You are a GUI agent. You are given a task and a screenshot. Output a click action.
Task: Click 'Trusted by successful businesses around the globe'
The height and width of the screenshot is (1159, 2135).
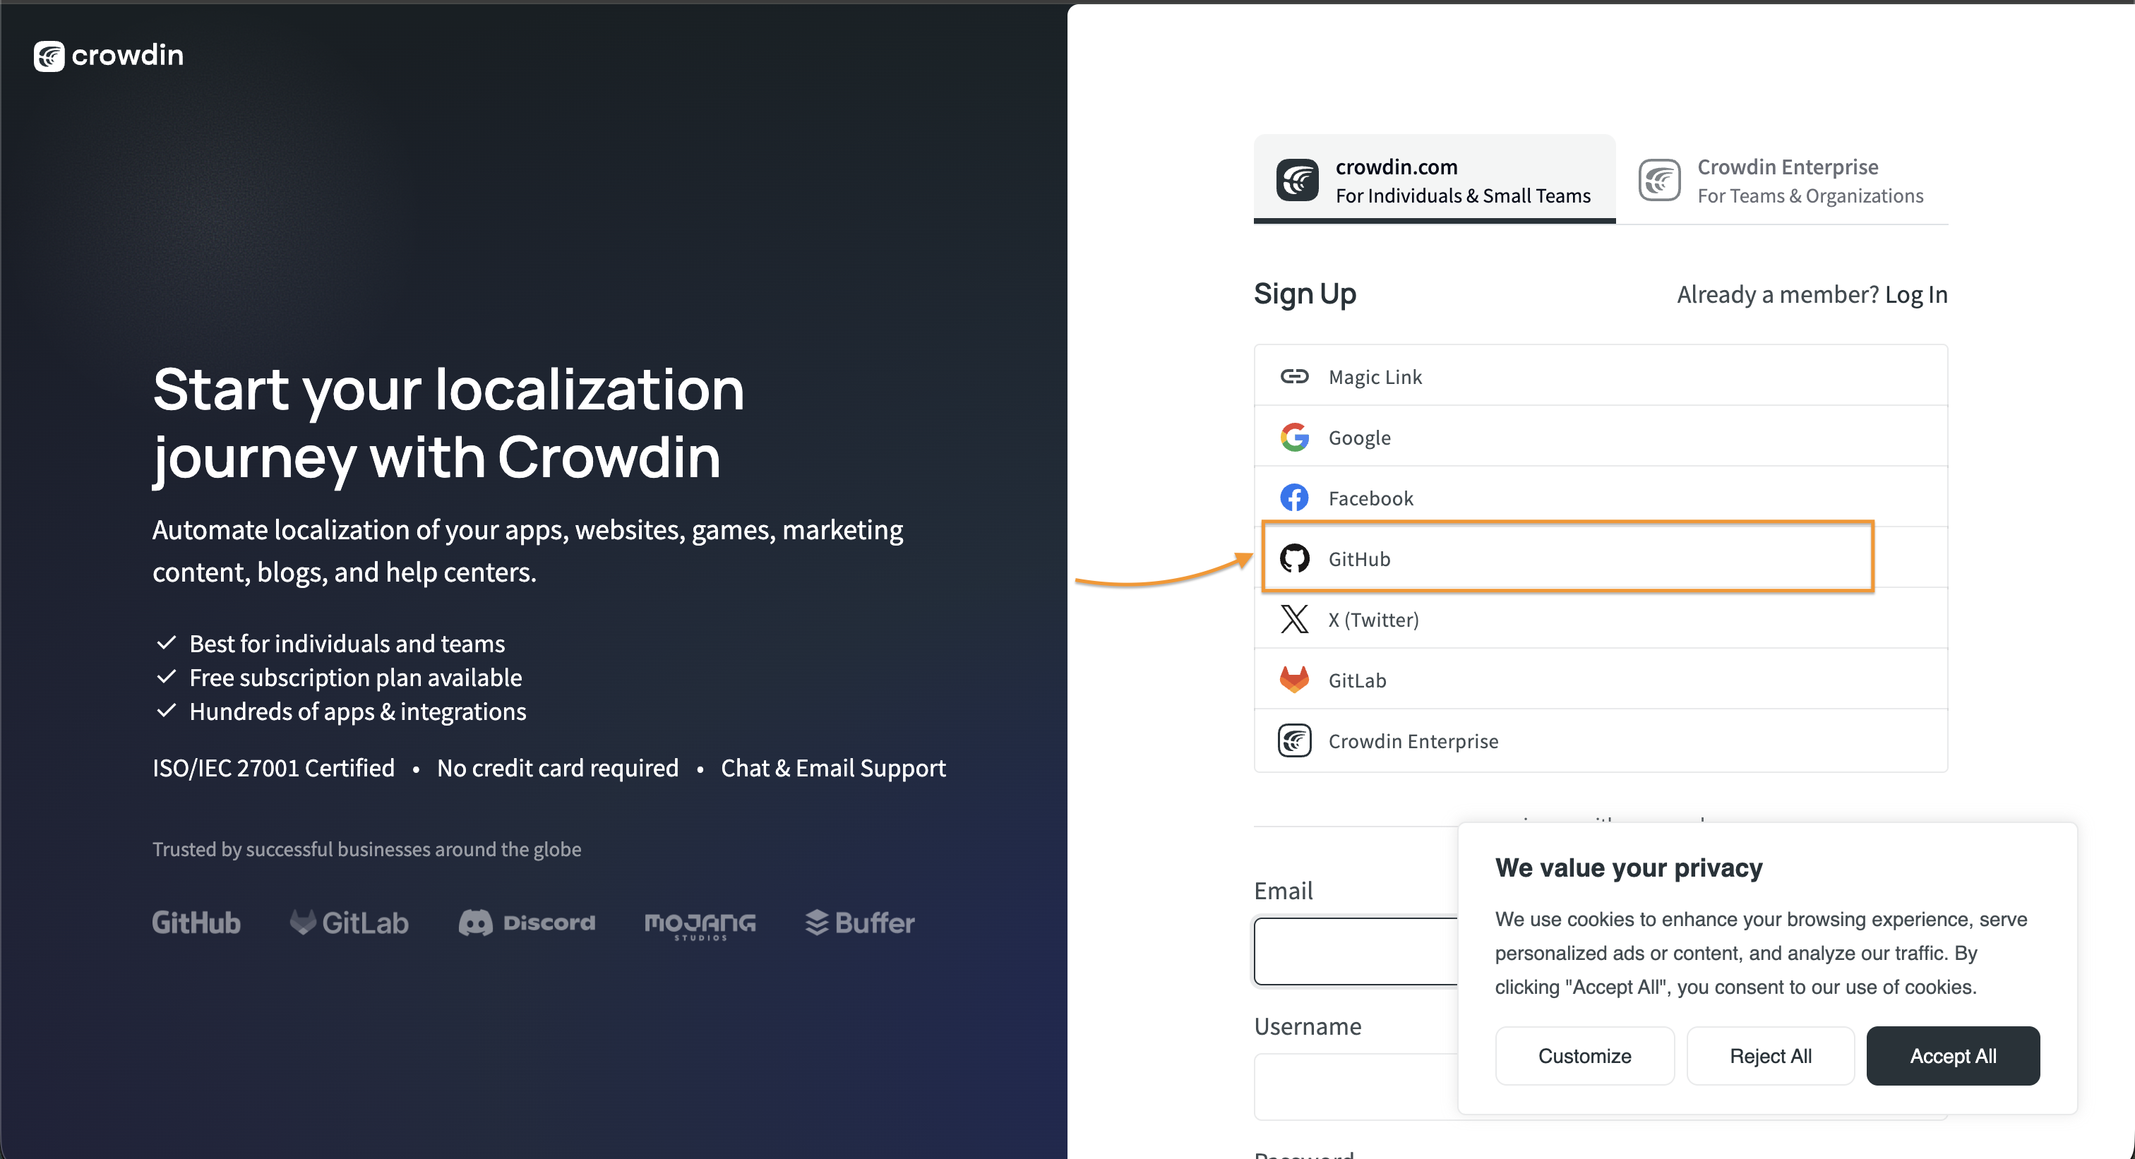pos(366,849)
